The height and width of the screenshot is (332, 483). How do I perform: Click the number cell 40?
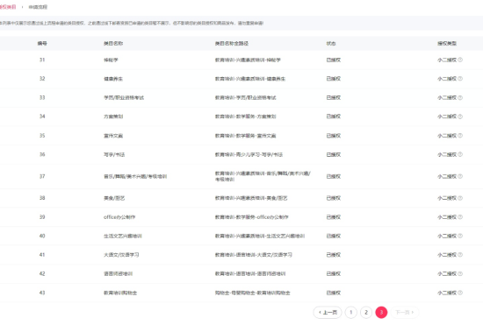42,237
